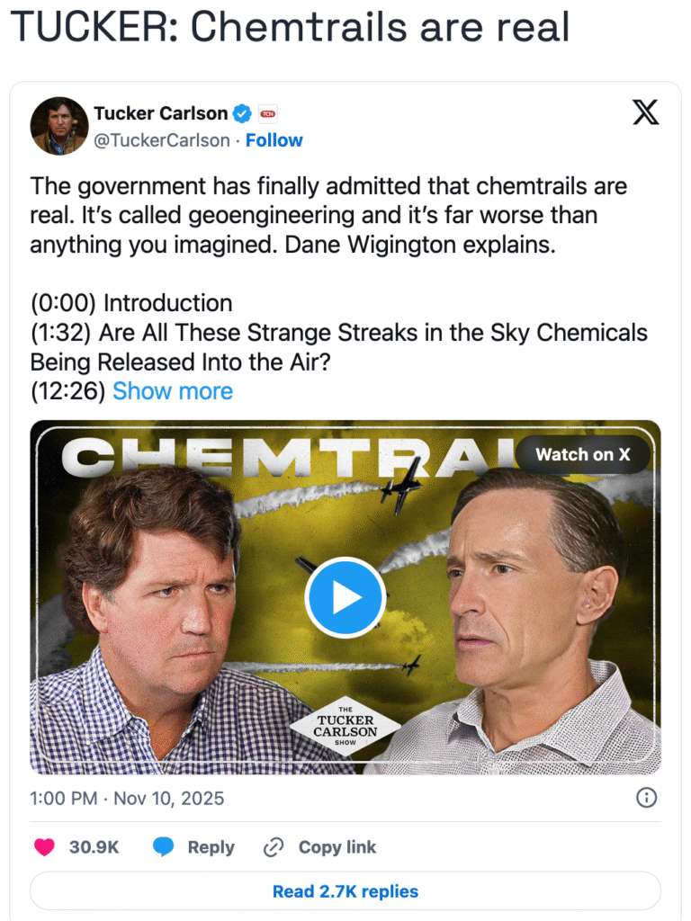Screen dimensions: 691x921
Task: Click the Reply label
Action: (x=211, y=847)
